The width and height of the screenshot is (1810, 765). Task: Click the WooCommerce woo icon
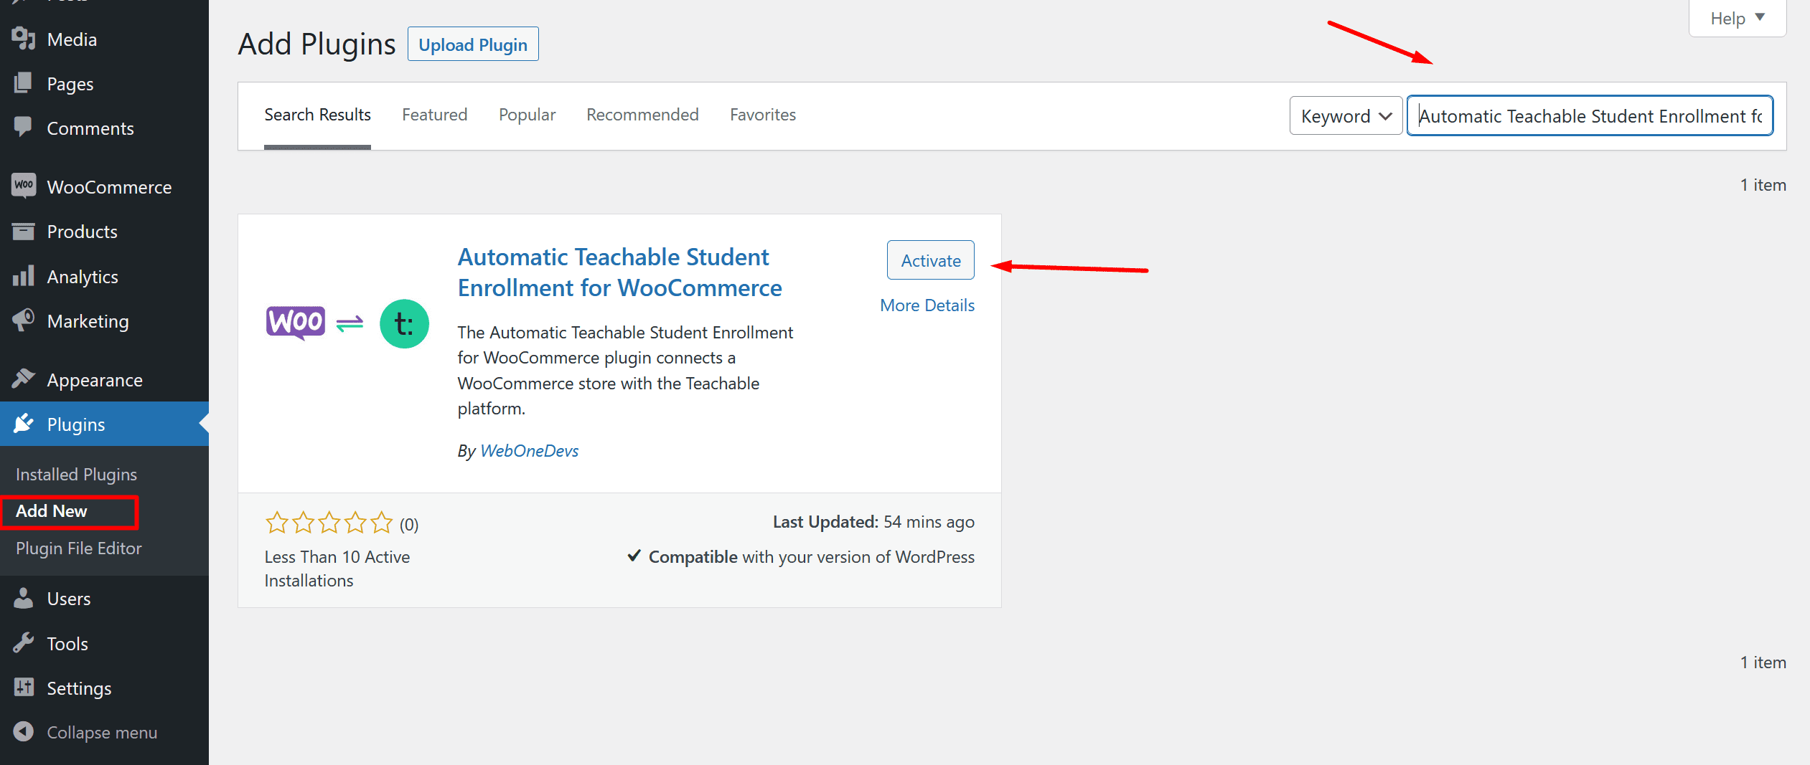tap(24, 186)
